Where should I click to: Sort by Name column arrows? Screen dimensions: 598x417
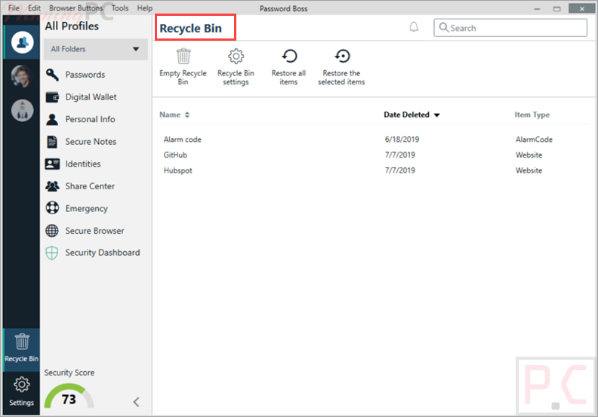click(187, 115)
